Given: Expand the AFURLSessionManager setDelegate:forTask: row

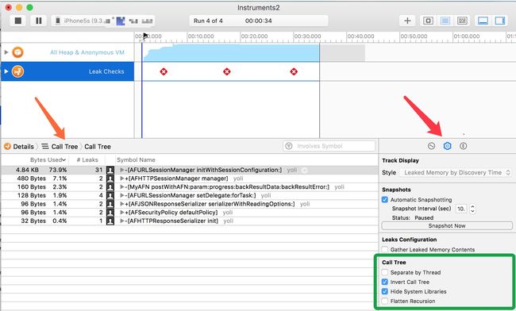Looking at the screenshot, I should click(122, 196).
